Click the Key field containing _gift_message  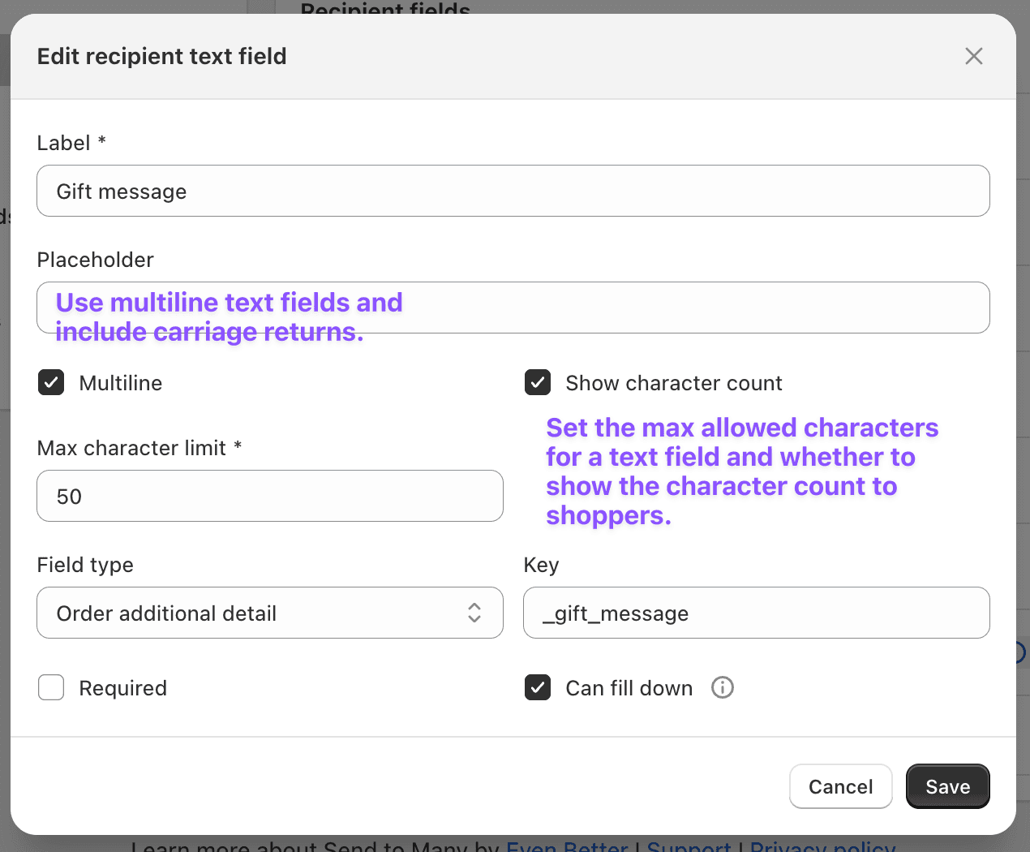pyautogui.click(x=756, y=613)
